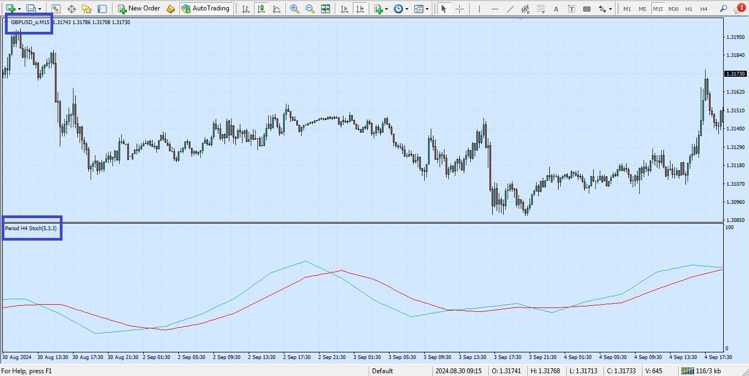
Task: Toggle chart auto scroll
Action: [x=344, y=9]
